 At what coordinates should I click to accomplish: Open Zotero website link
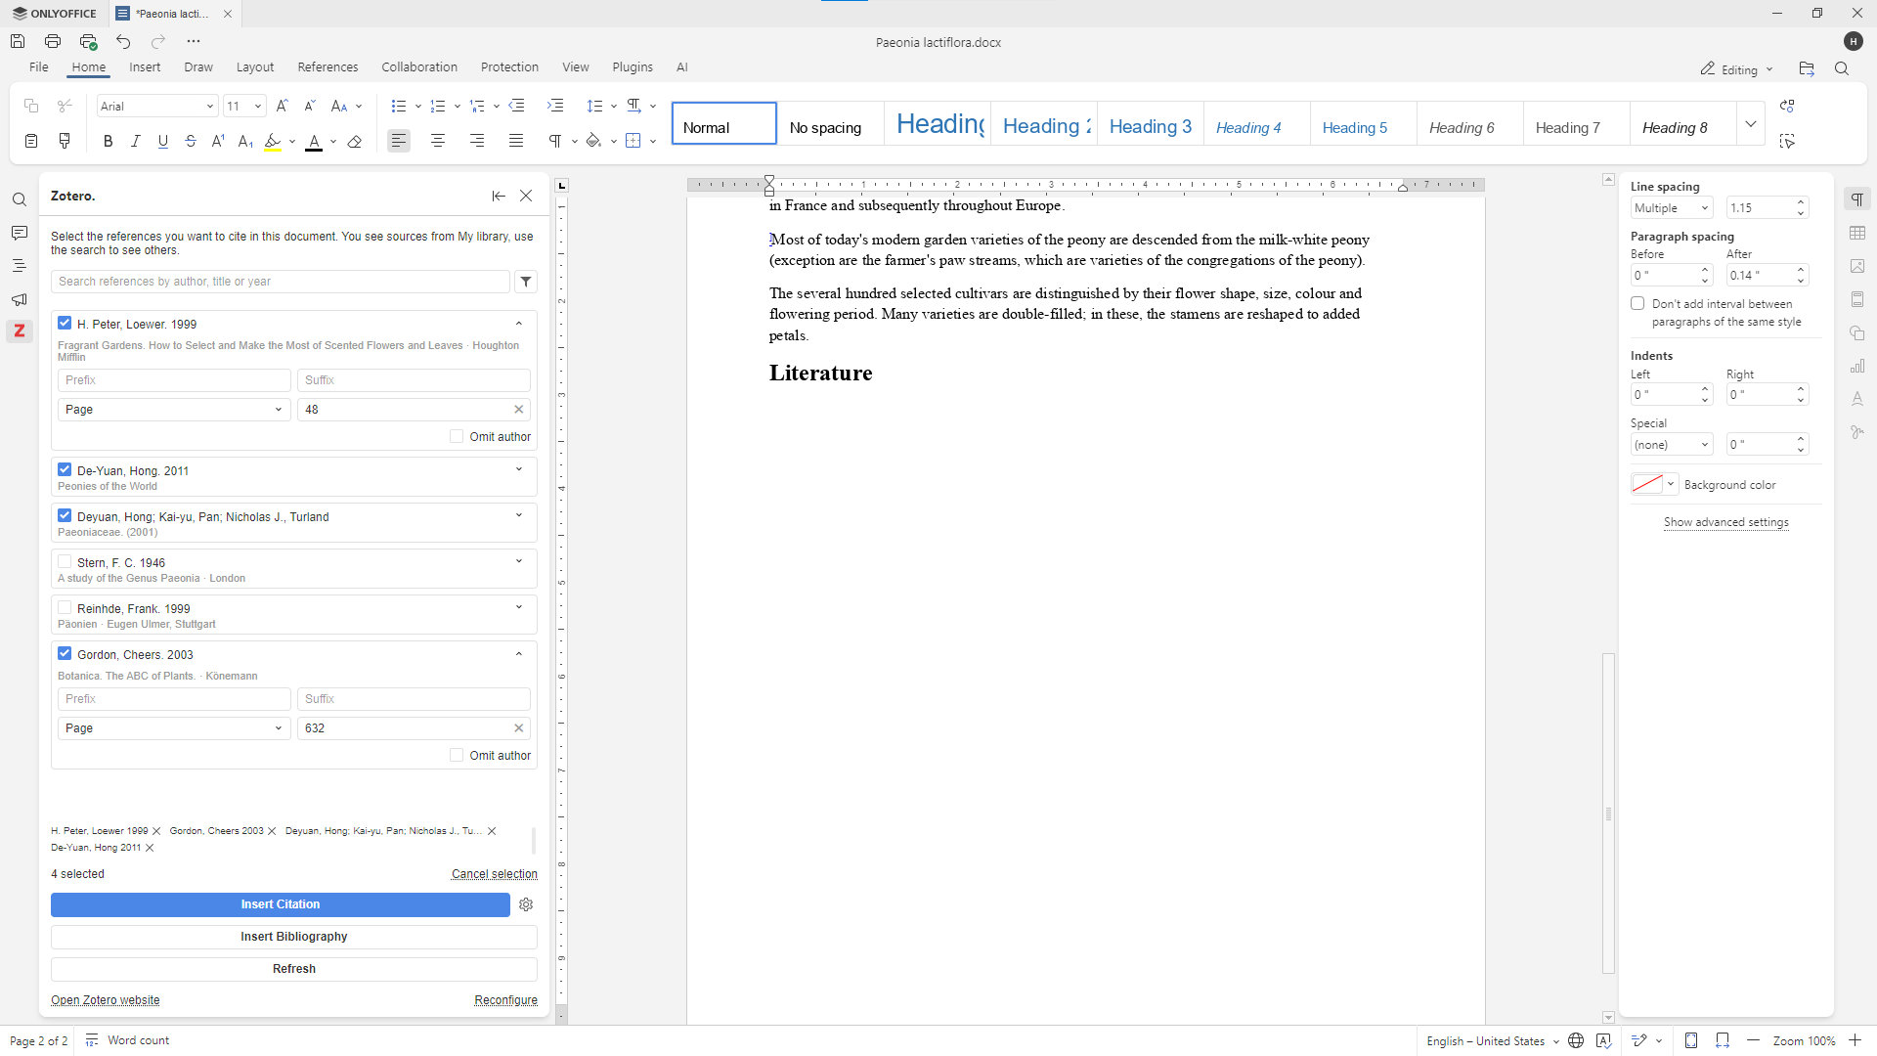coord(106,1000)
